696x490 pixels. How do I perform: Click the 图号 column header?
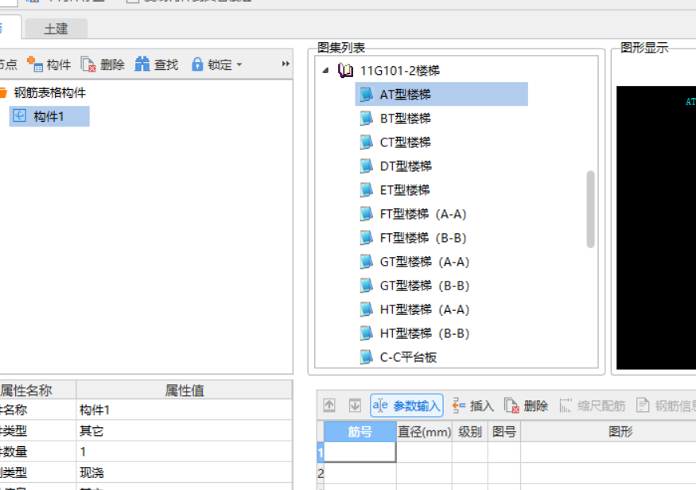point(504,431)
